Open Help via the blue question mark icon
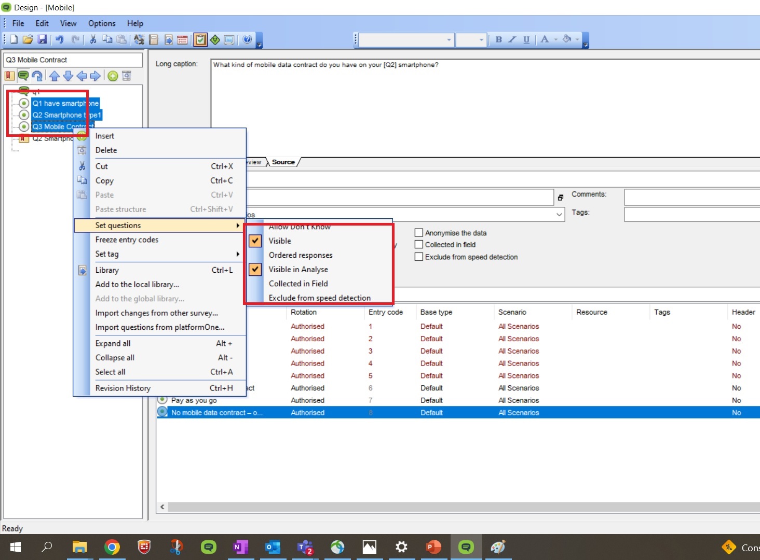The image size is (760, 560). 247,39
